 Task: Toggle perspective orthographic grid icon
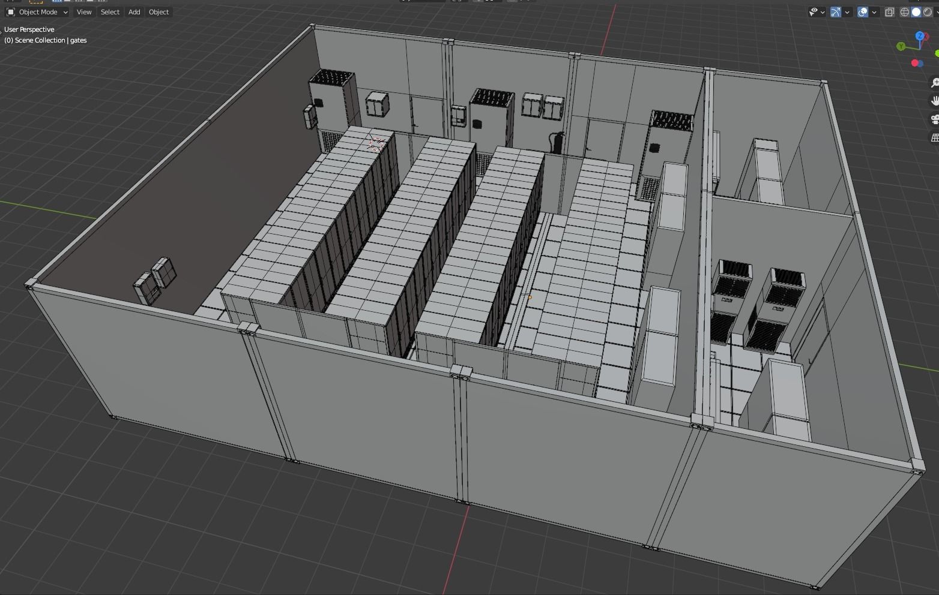pos(935,138)
